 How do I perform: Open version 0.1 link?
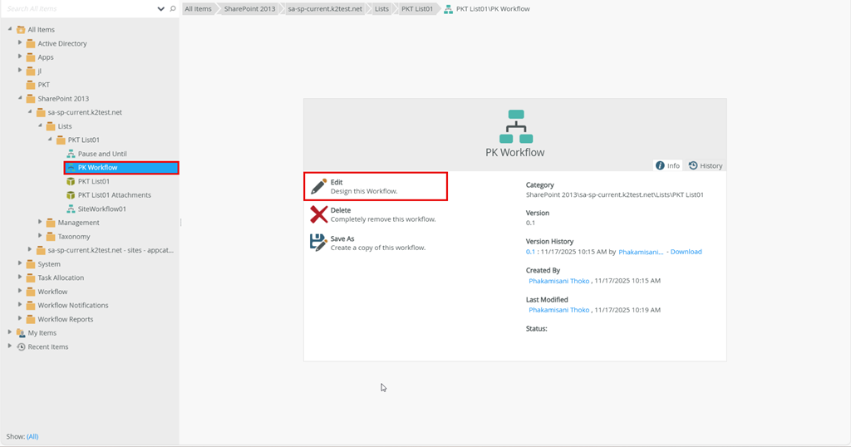tap(530, 252)
